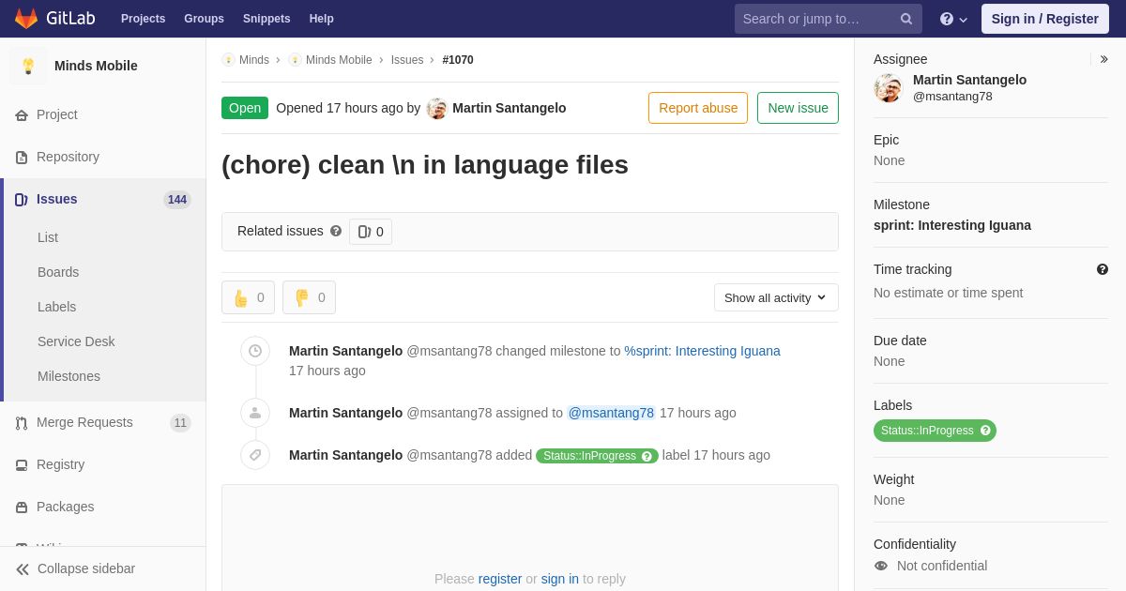Click the Packages icon

(22, 508)
